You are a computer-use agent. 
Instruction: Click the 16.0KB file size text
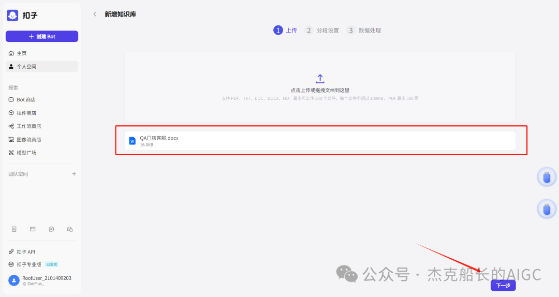coord(146,145)
